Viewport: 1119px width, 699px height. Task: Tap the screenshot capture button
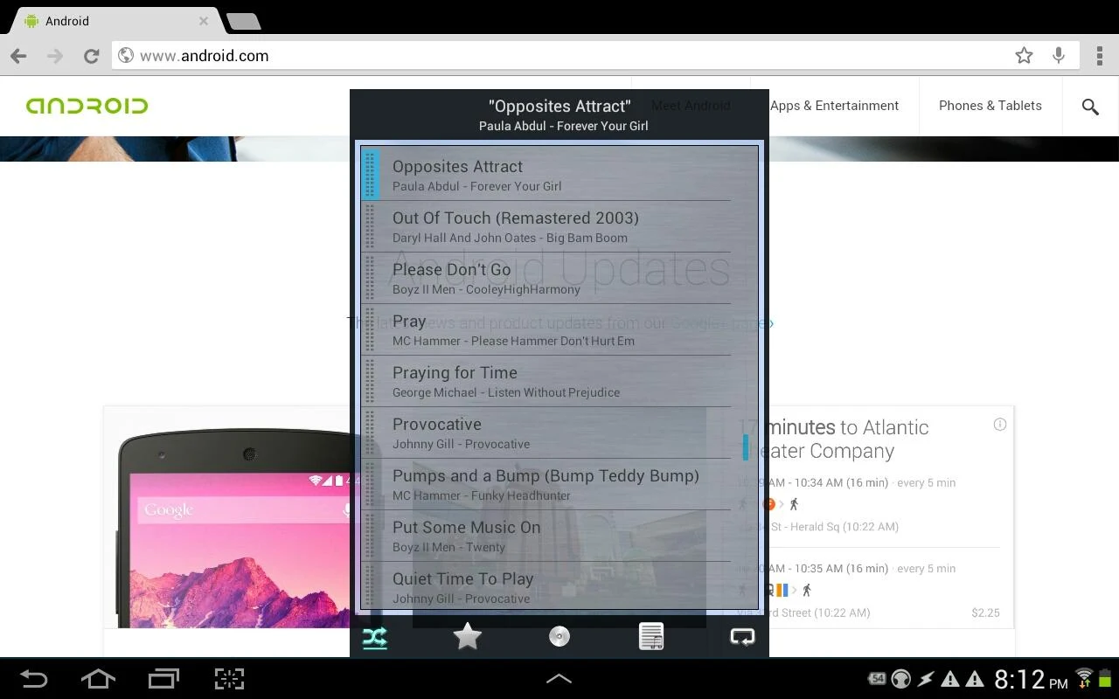tap(229, 679)
